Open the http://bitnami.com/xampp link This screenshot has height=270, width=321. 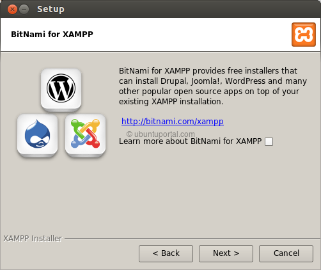coord(173,121)
